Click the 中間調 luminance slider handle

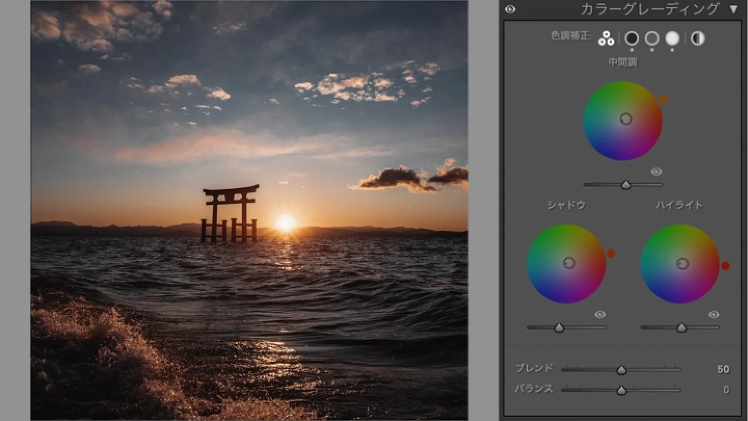[x=626, y=185]
